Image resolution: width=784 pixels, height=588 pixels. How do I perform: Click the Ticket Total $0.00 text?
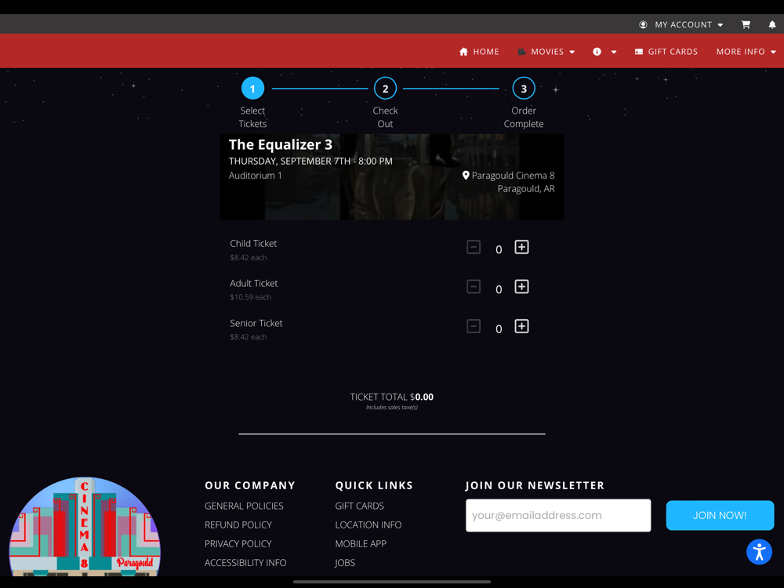[392, 397]
